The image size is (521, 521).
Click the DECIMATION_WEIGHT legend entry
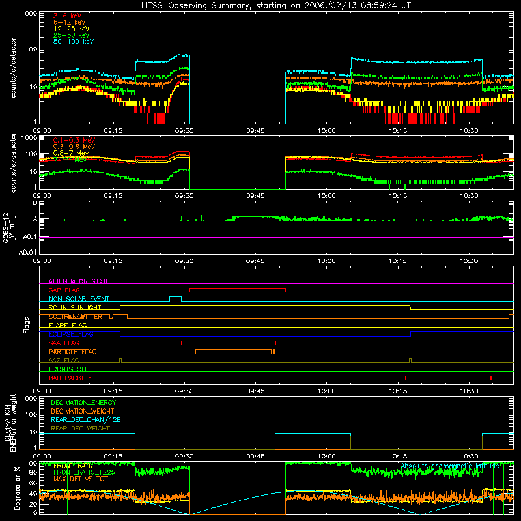[83, 412]
